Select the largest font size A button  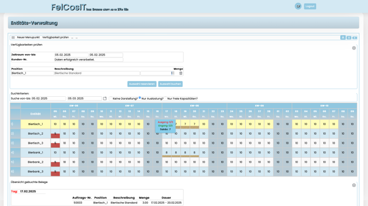tap(343, 37)
